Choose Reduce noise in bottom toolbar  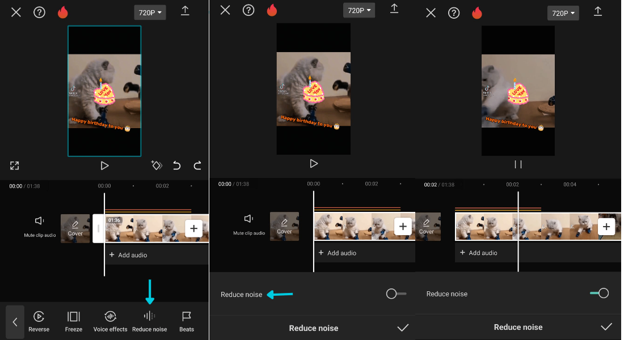(149, 321)
